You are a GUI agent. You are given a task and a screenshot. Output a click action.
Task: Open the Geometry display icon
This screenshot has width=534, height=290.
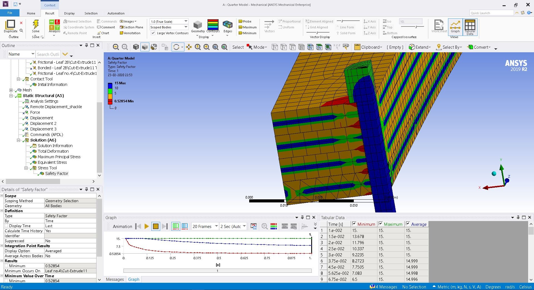pyautogui.click(x=198, y=25)
